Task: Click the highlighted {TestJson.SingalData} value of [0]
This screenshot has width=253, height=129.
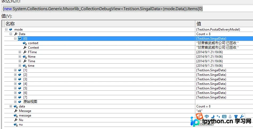Action: point(211,39)
